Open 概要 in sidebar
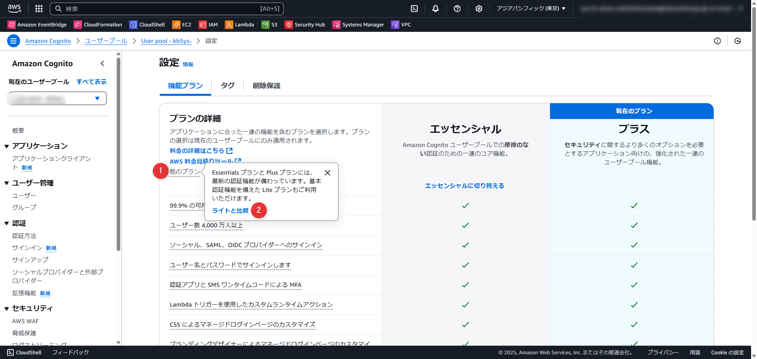 tap(18, 130)
